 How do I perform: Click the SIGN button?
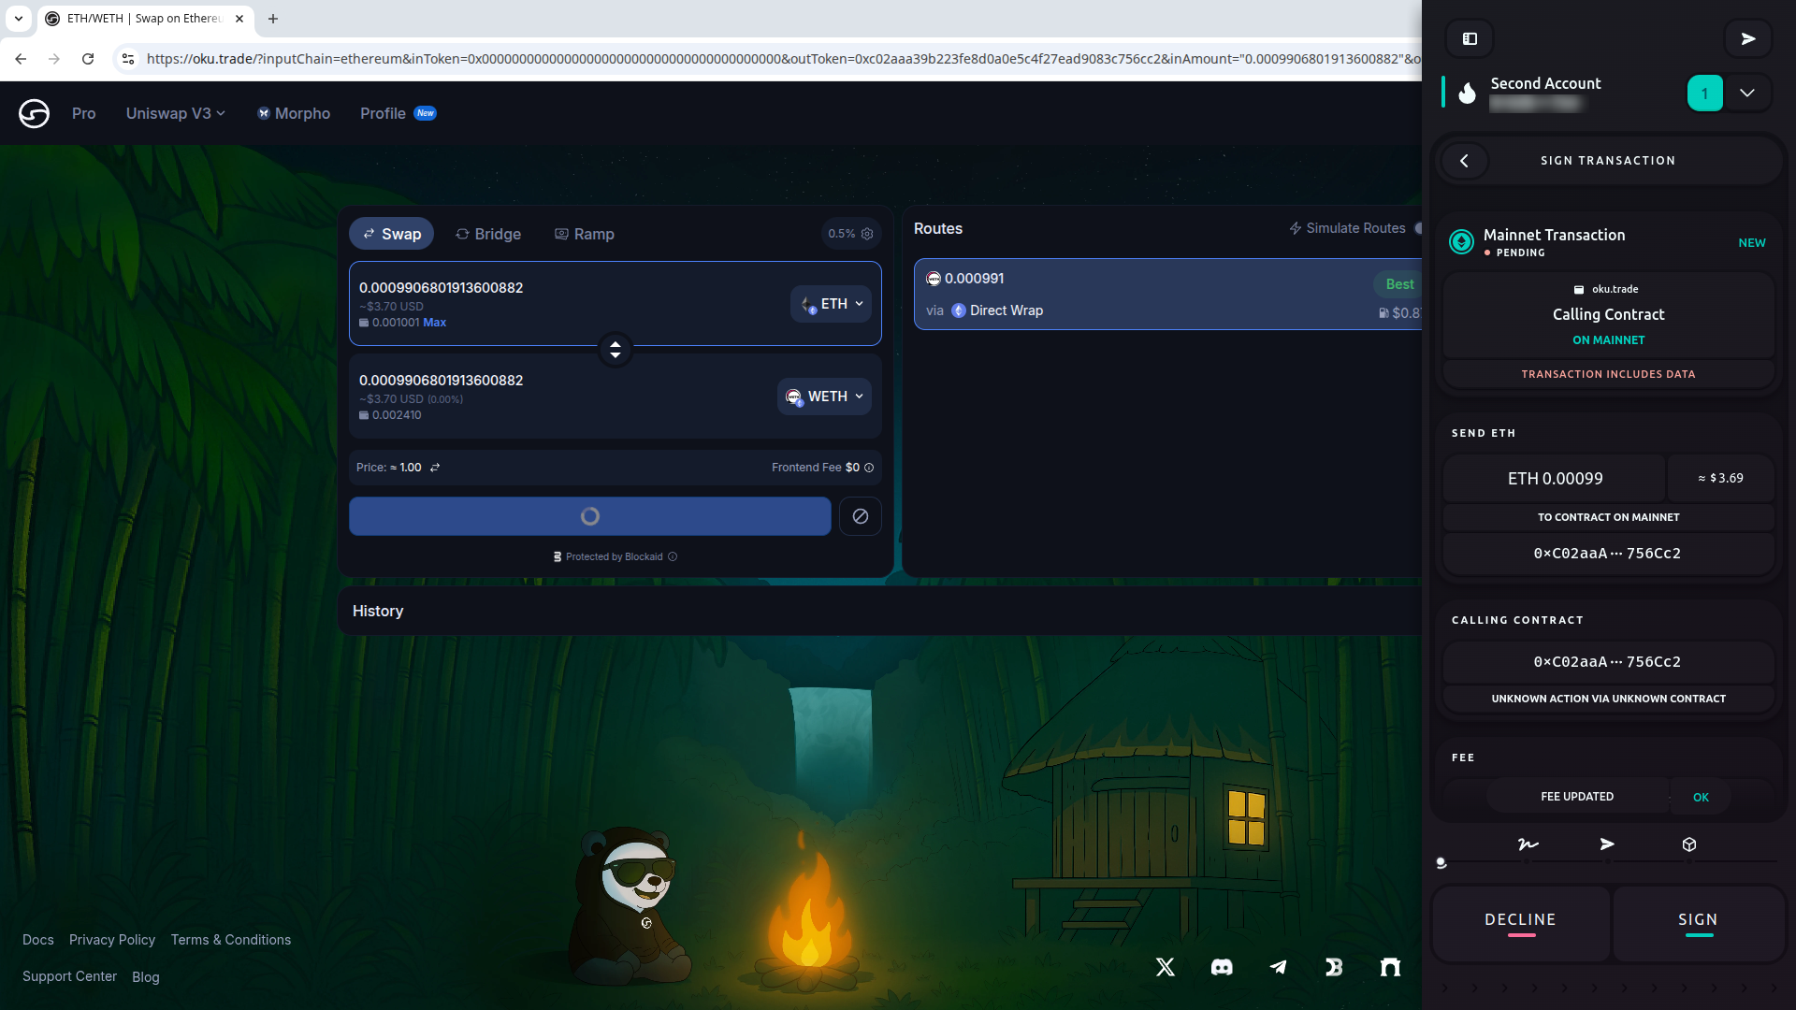click(1698, 921)
